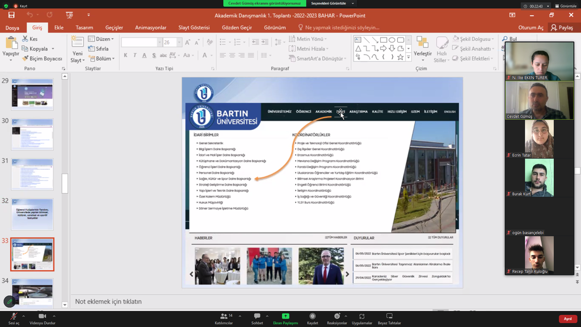This screenshot has width=581, height=327.
Task: Open Bul (Find) with the magnifier
Action: (510, 39)
